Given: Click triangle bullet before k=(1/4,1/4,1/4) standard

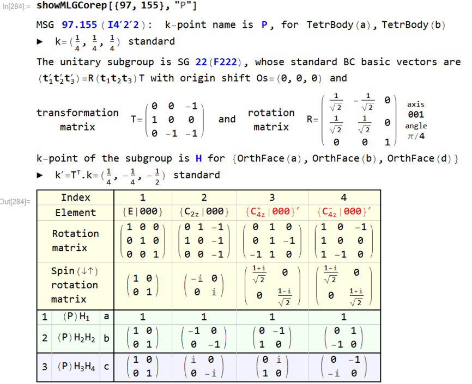Looking at the screenshot, I should [x=39, y=42].
